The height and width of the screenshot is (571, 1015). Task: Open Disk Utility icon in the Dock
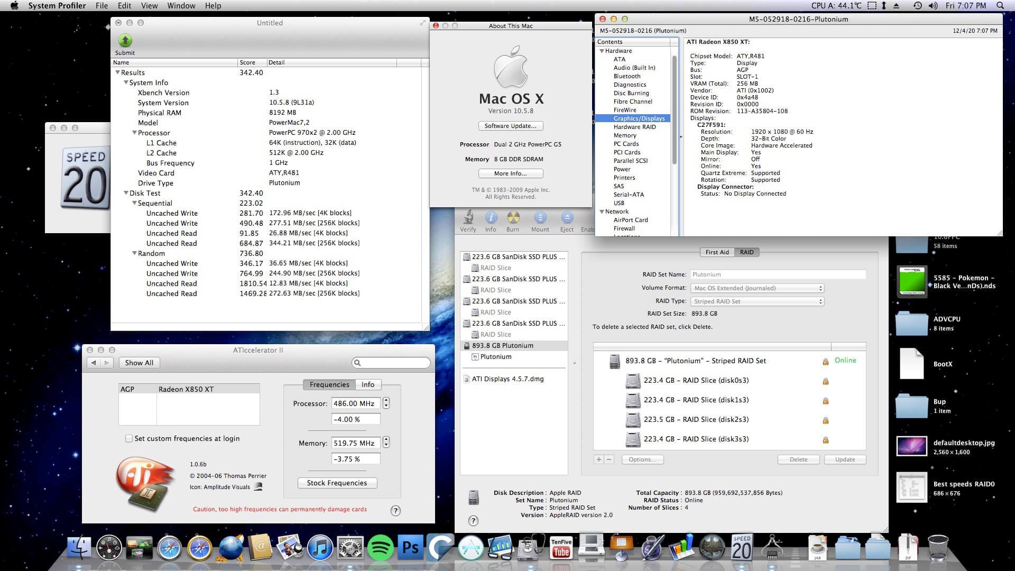[x=531, y=548]
